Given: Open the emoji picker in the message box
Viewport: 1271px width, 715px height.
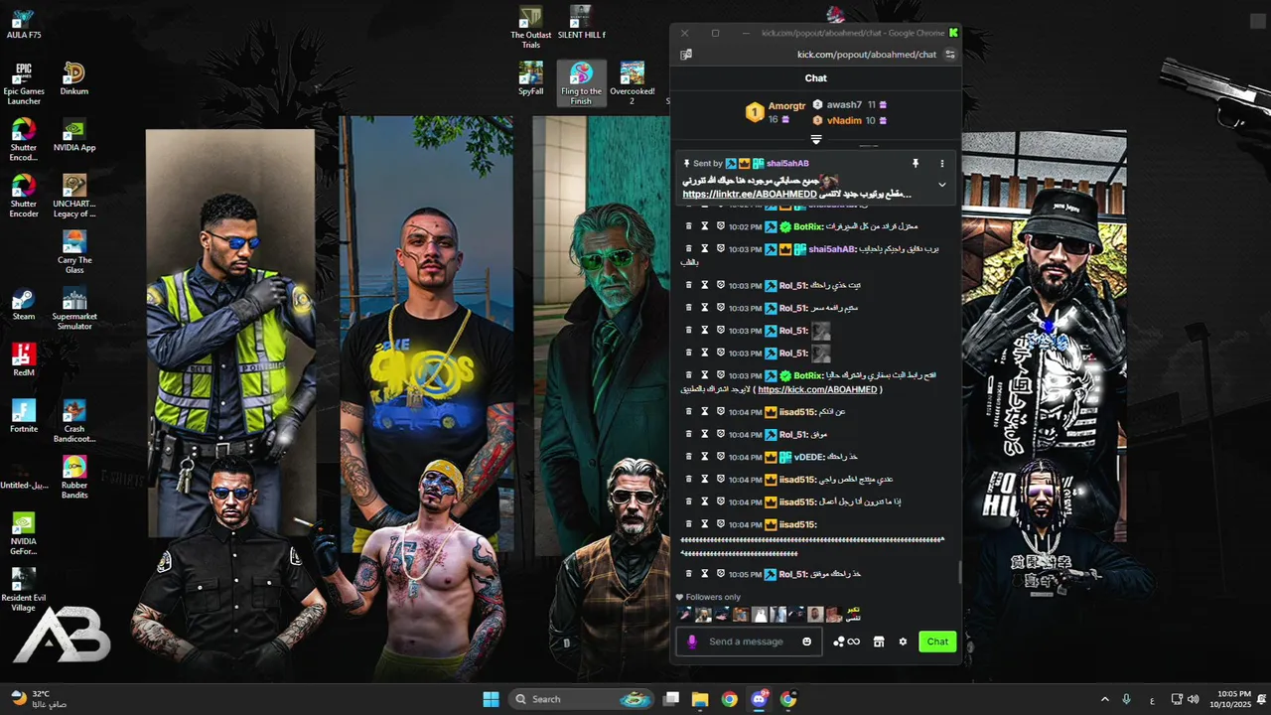Looking at the screenshot, I should pos(806,642).
